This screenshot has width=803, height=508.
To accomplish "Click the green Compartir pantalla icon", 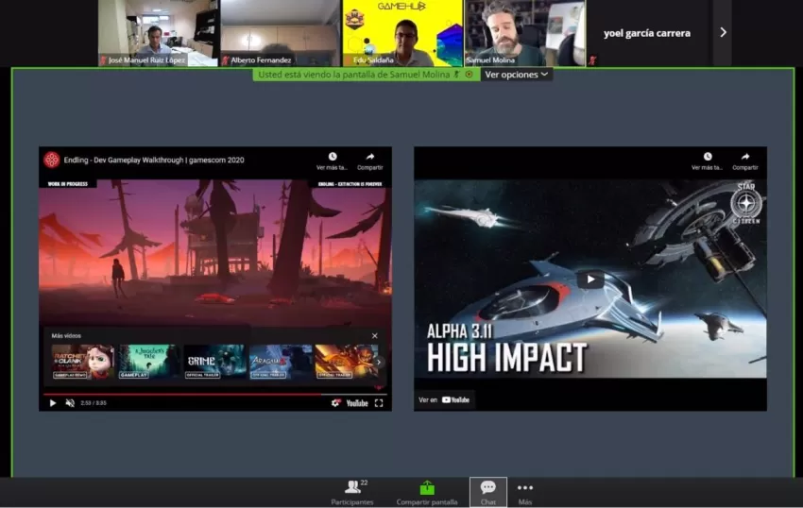I will click(x=427, y=487).
